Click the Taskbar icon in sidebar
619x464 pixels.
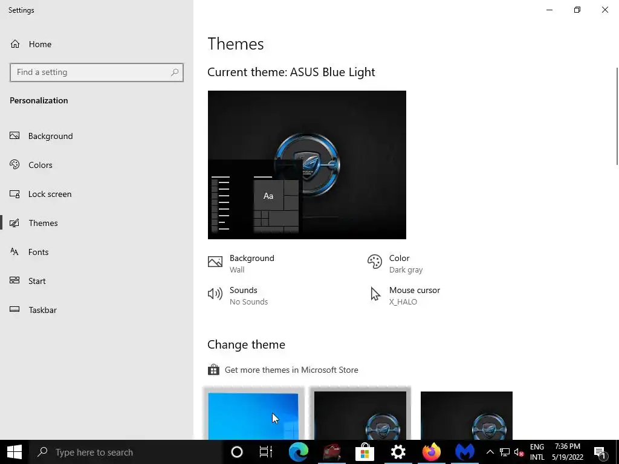15,309
